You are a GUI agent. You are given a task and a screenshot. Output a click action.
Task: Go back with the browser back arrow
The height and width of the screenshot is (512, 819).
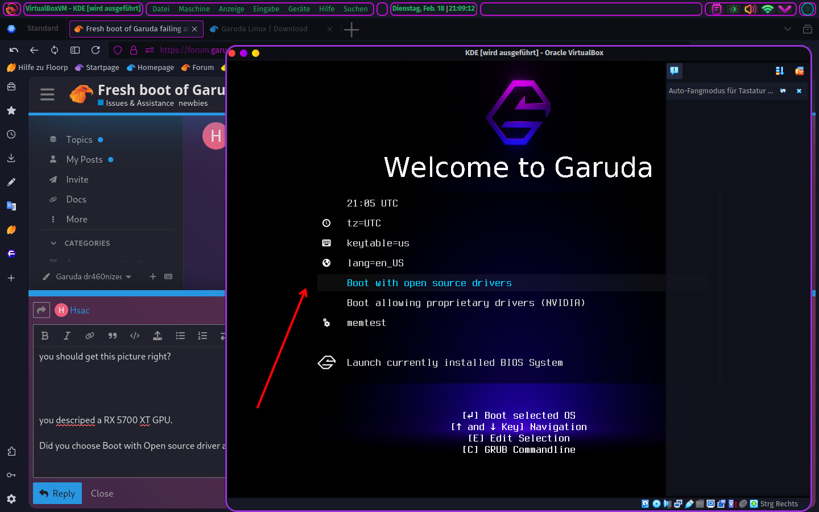click(x=34, y=50)
